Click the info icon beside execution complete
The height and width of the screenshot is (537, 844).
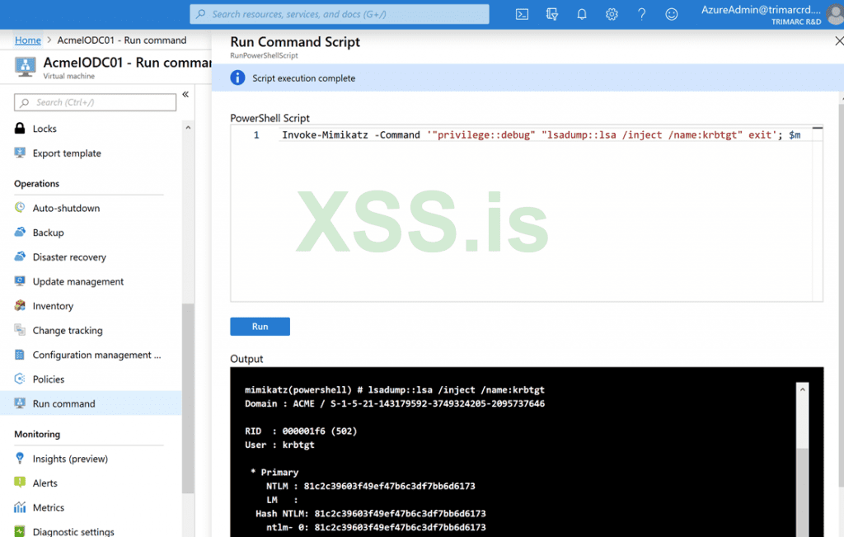point(237,78)
